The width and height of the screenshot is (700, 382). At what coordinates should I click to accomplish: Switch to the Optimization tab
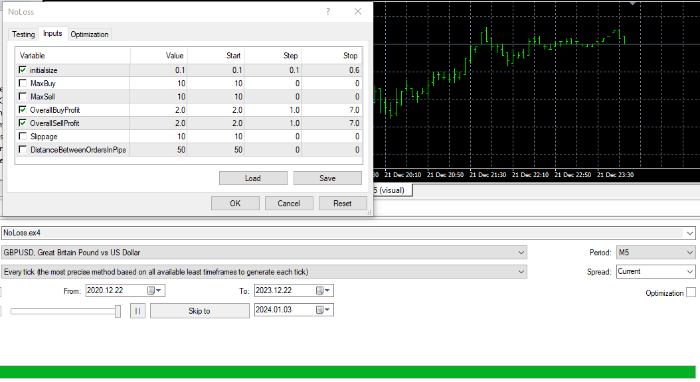tap(89, 34)
